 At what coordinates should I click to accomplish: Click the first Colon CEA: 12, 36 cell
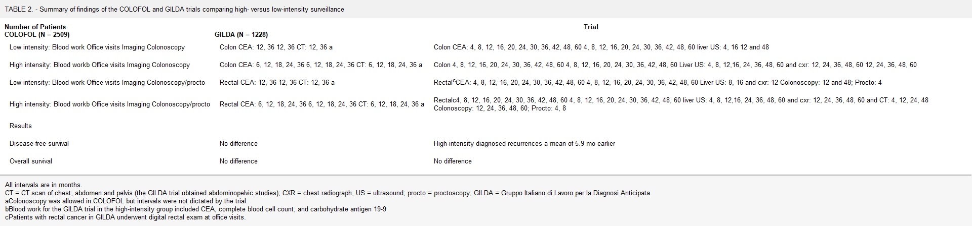pyautogui.click(x=276, y=47)
